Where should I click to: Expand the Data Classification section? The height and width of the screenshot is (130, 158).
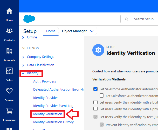pos(23,65)
